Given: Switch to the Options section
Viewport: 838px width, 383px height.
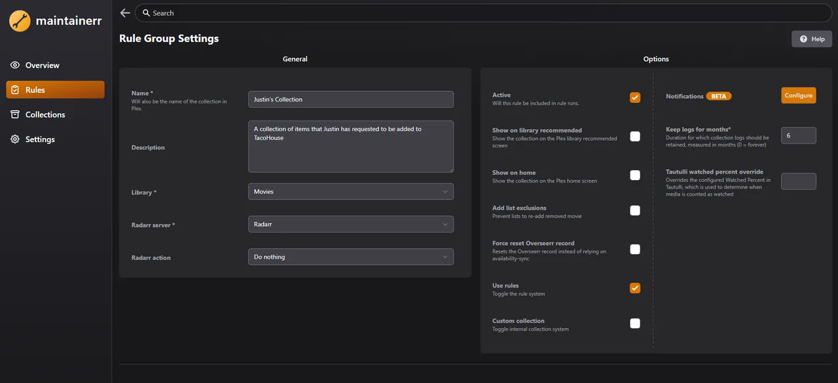Looking at the screenshot, I should (655, 58).
